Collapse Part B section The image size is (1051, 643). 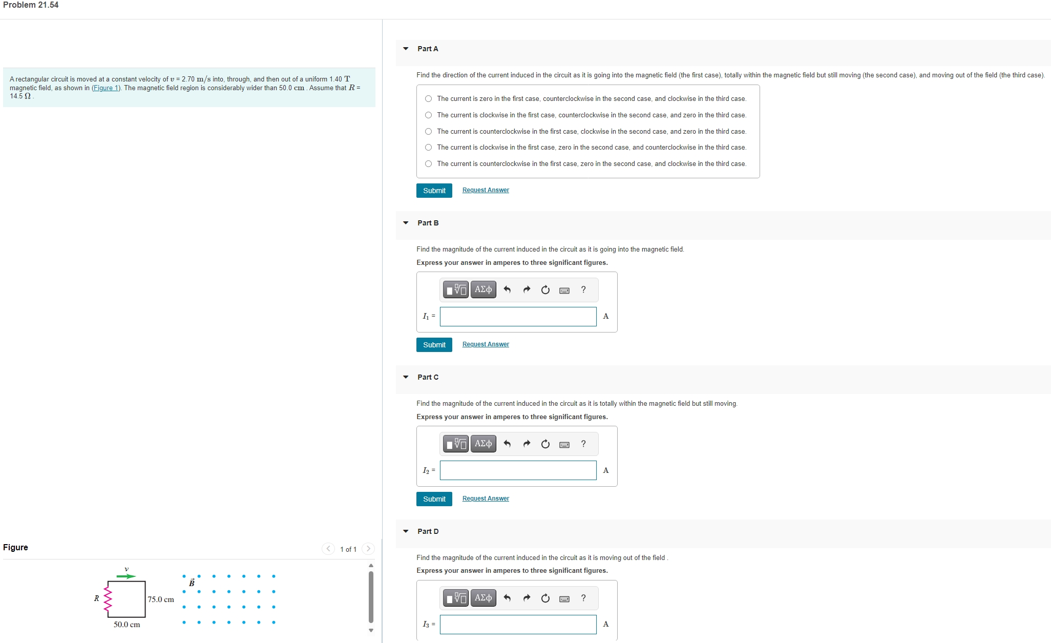(x=406, y=223)
